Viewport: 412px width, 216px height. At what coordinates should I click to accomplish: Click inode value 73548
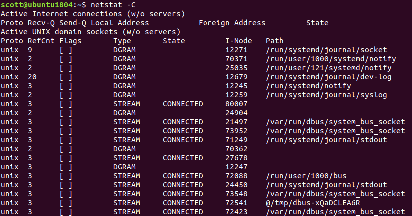tap(236, 194)
